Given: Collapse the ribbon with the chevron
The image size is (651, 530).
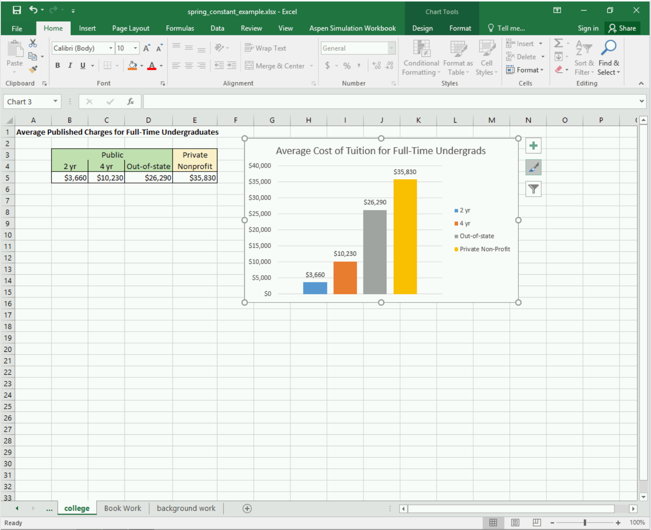Looking at the screenshot, I should 641,83.
